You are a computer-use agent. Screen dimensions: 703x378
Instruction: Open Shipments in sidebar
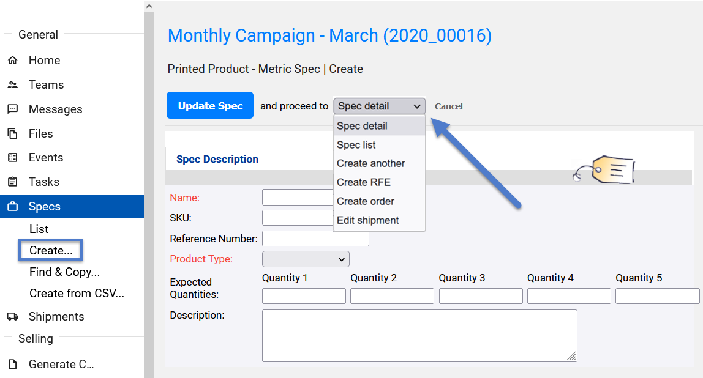(x=56, y=317)
